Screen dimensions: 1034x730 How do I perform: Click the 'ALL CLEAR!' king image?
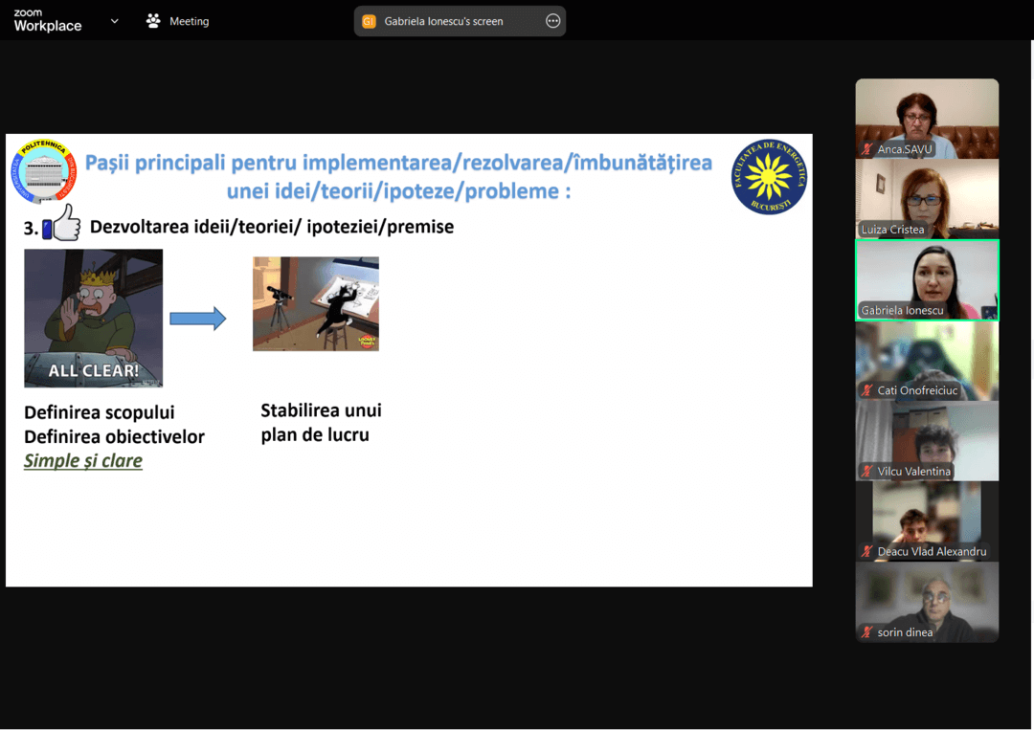93,318
